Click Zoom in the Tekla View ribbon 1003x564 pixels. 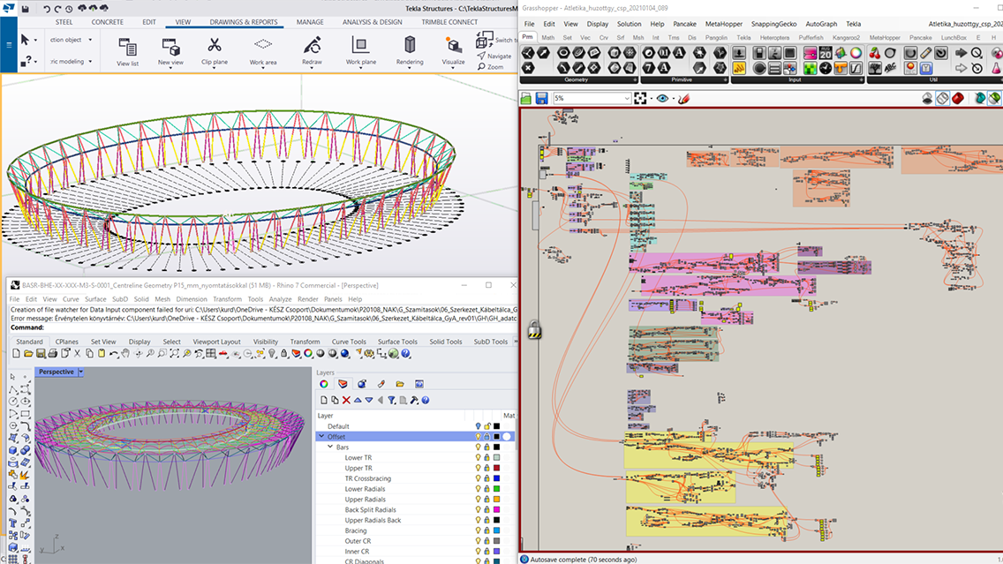coord(491,66)
